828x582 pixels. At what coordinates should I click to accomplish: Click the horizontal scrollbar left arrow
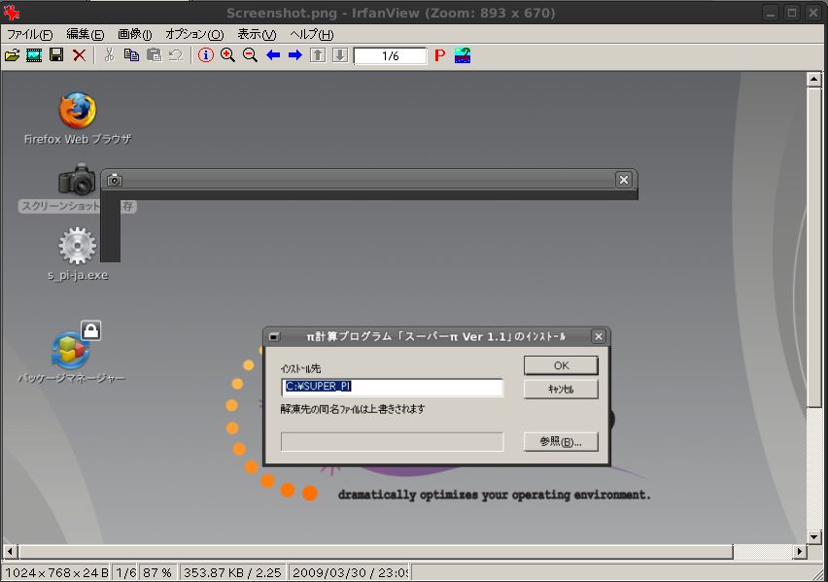pos(10,552)
